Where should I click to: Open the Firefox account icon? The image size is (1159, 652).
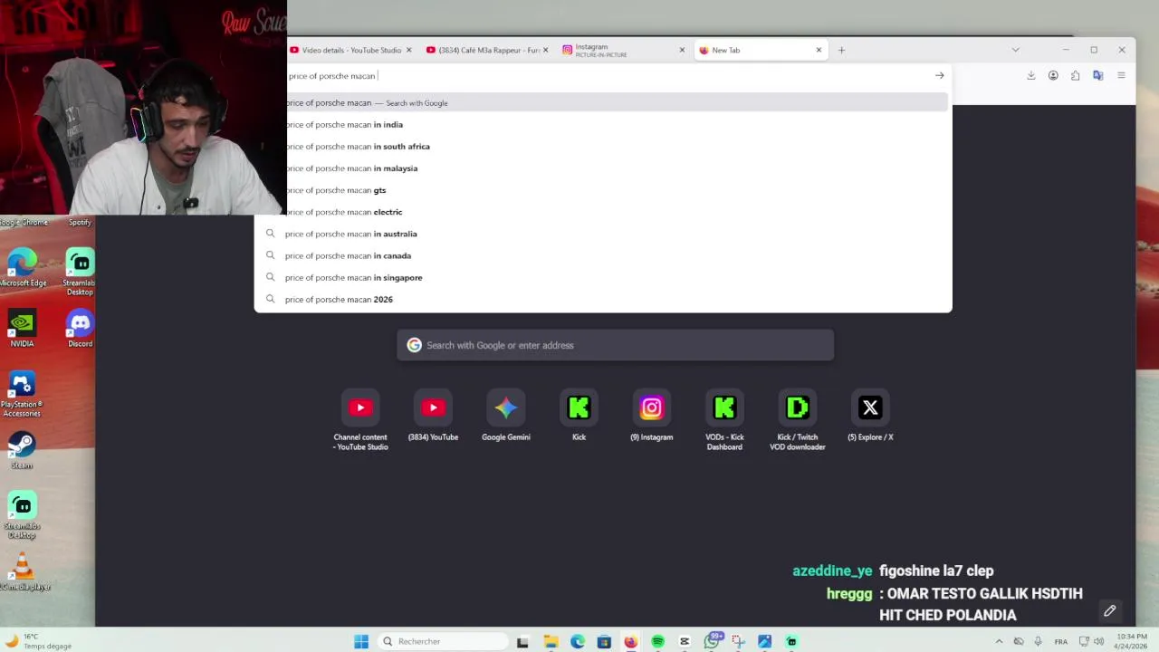pos(1053,76)
